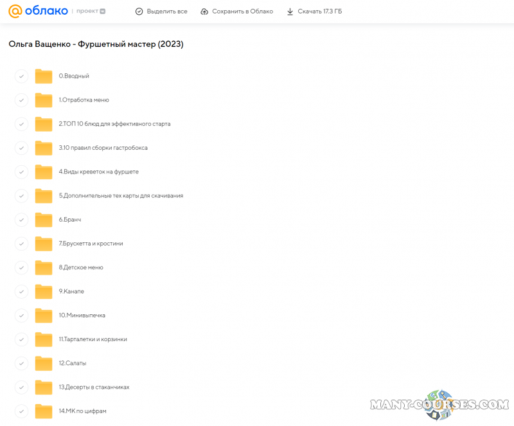This screenshot has width=514, height=426.
Task: Open the 12.Салаты folder icon
Action: [x=44, y=364]
